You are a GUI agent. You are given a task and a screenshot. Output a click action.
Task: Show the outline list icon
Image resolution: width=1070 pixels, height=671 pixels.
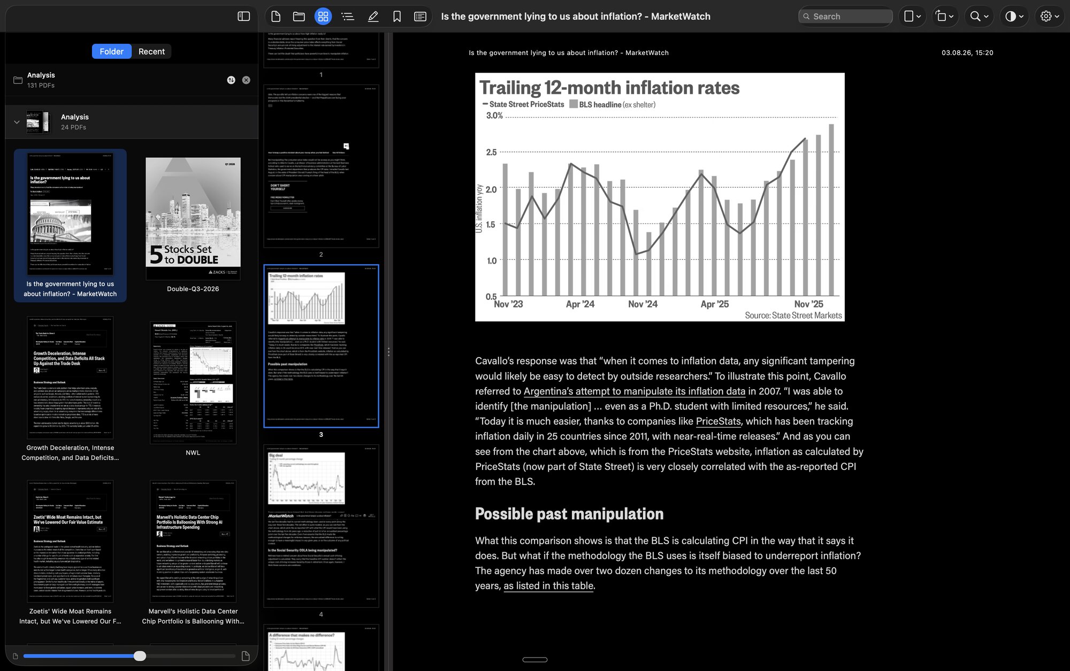348,17
